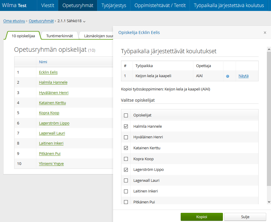Viewport: 271px width, 222px height.
Task: Uncheck Halmila Hannele checkbox
Action: point(126,127)
